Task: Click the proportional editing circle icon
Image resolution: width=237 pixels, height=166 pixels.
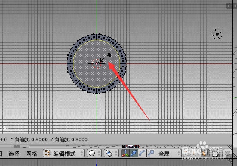Action: point(227,153)
